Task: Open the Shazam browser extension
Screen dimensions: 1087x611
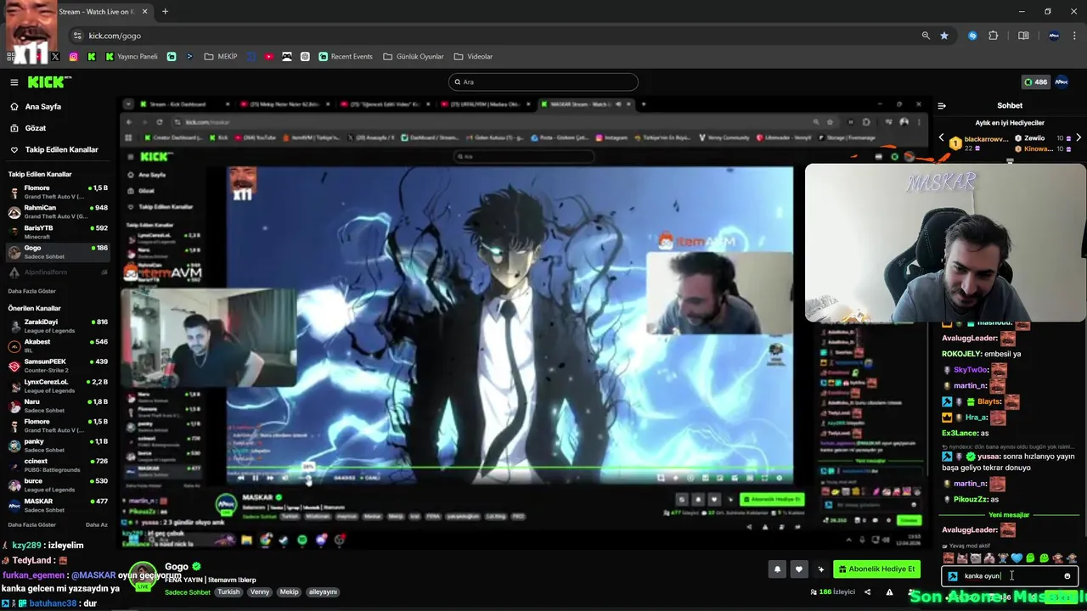Action: click(x=973, y=36)
